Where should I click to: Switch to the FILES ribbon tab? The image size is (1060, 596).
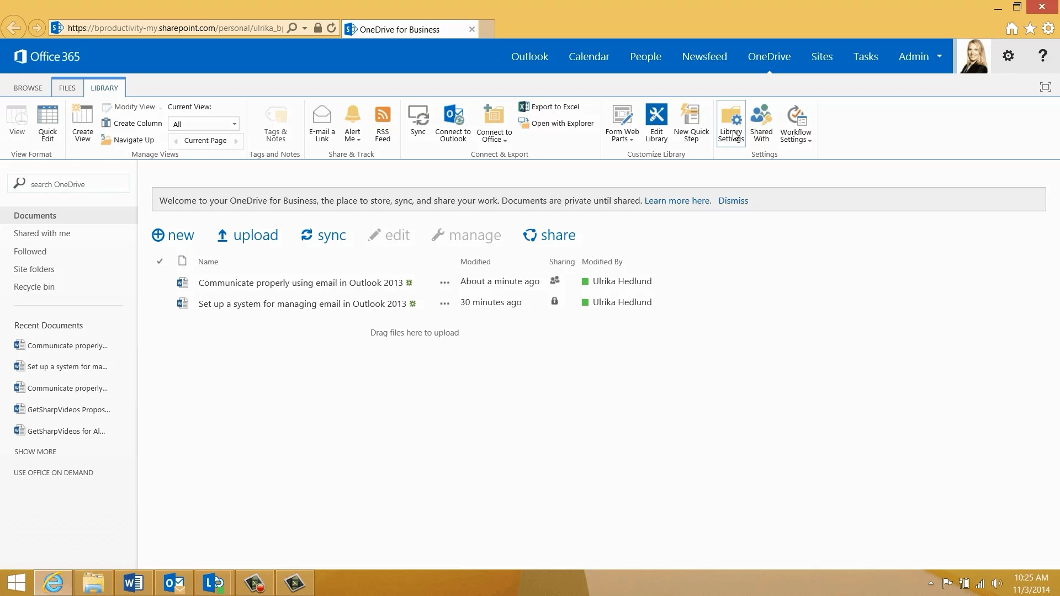(x=67, y=88)
